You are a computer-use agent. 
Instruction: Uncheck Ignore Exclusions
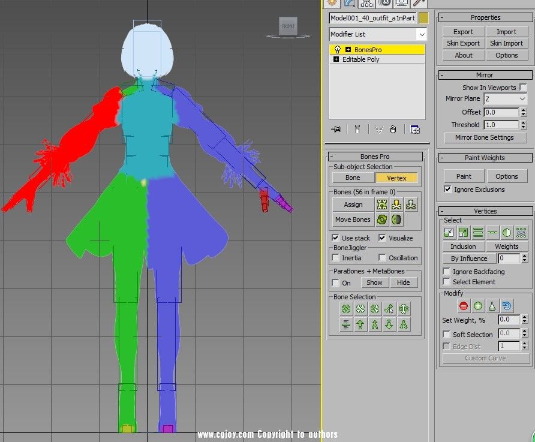pos(447,190)
